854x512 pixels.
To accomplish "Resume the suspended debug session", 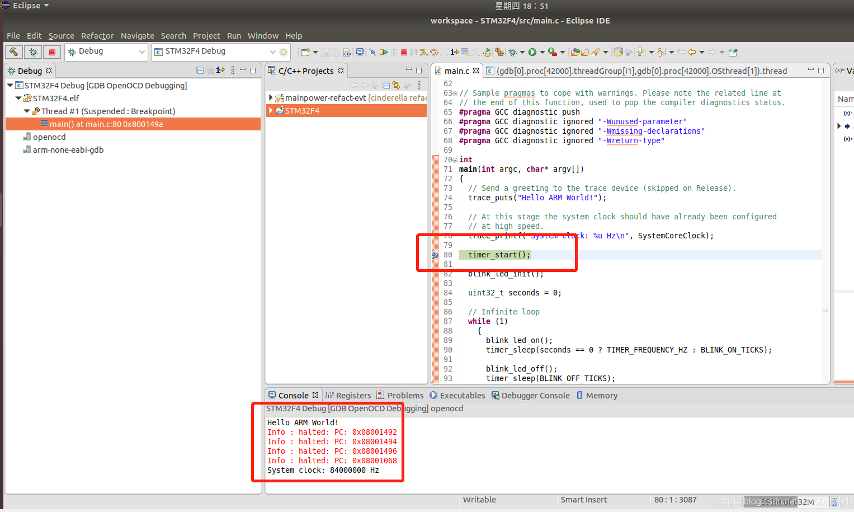I will point(384,52).
